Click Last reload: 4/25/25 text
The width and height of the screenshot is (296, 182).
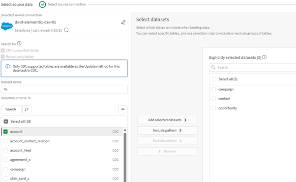(47, 30)
